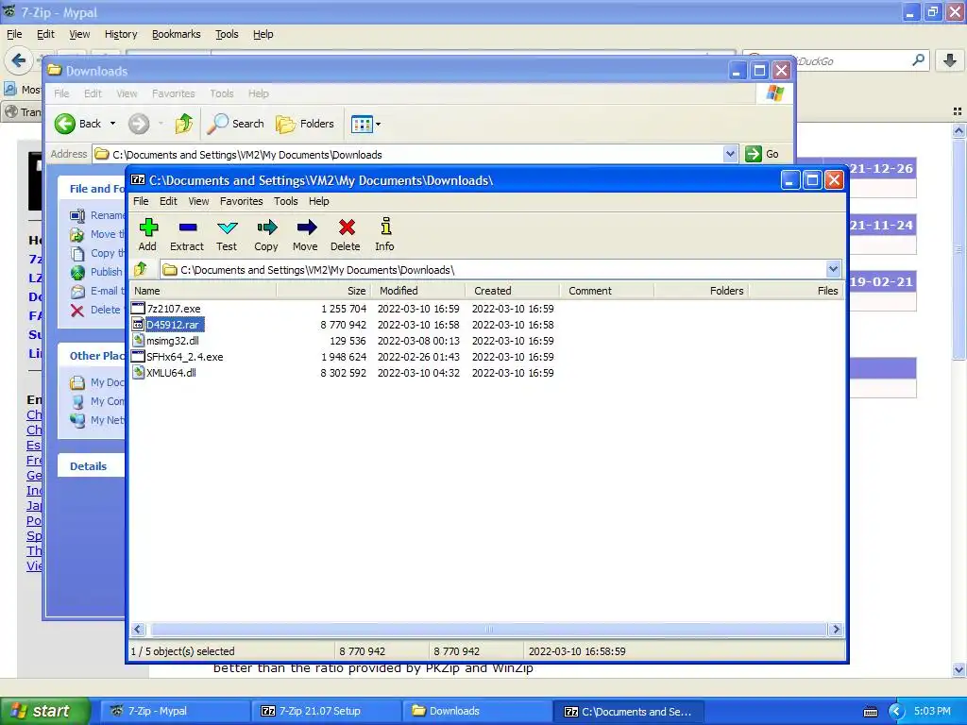Image resolution: width=967 pixels, height=725 pixels.
Task: Click the Forward arrow in Downloads window
Action: [x=139, y=124]
